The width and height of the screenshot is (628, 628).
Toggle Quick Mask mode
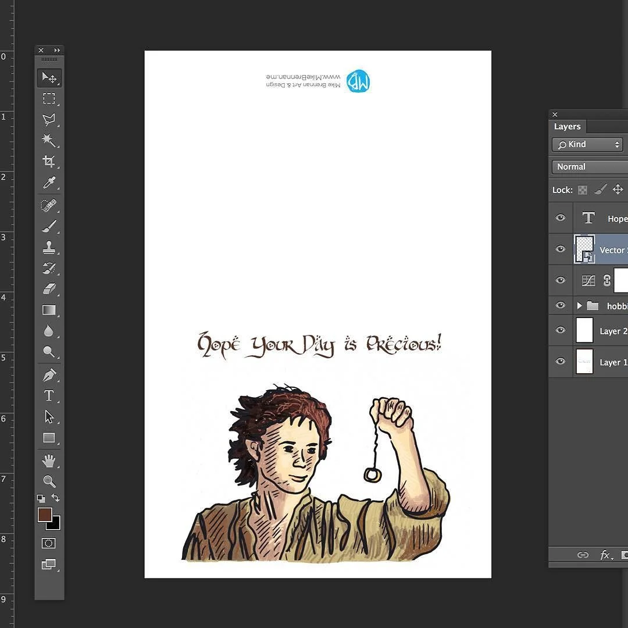49,544
